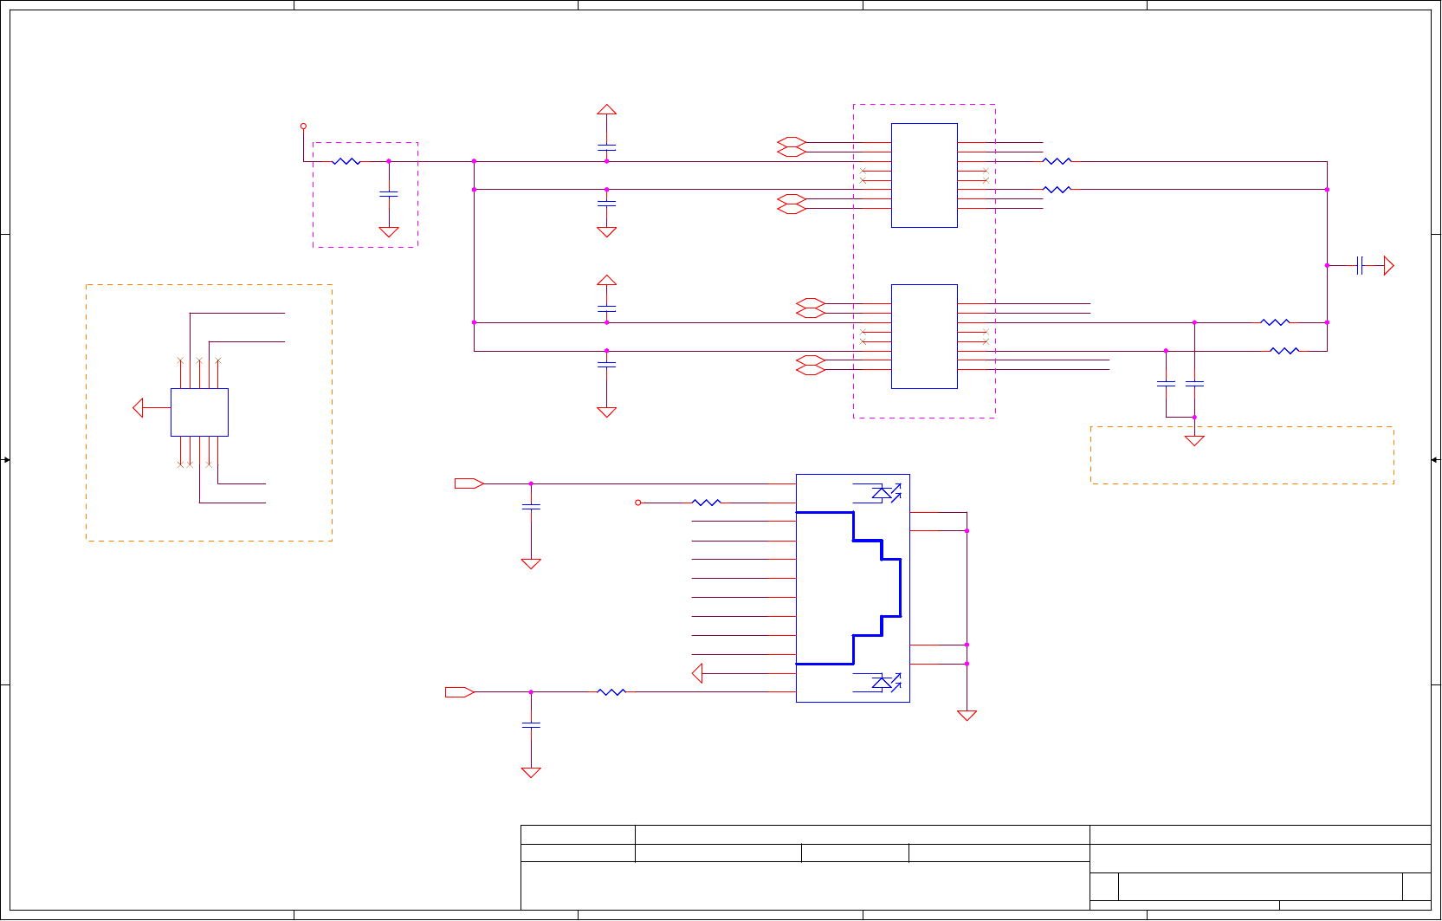Click the lower off-page port left of connector

(460, 692)
